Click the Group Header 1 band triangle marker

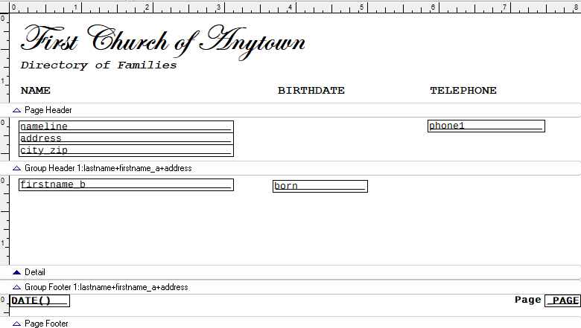[16, 169]
